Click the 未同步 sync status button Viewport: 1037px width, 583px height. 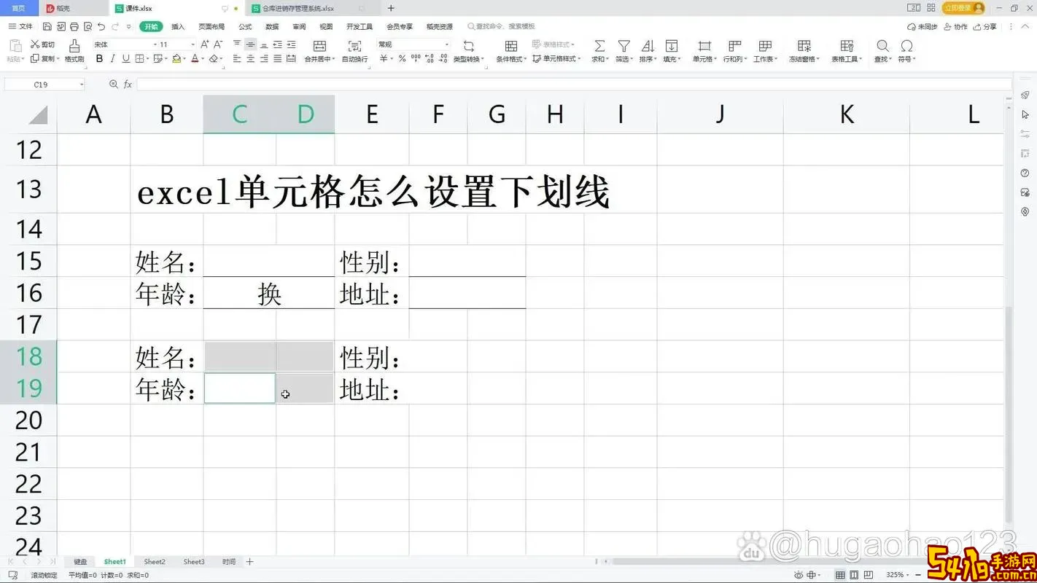click(x=923, y=26)
